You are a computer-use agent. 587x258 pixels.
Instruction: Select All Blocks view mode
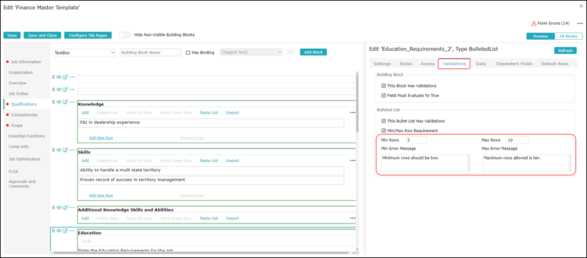click(x=568, y=36)
